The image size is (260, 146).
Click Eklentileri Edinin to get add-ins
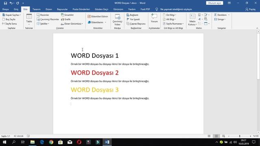coord(97,17)
